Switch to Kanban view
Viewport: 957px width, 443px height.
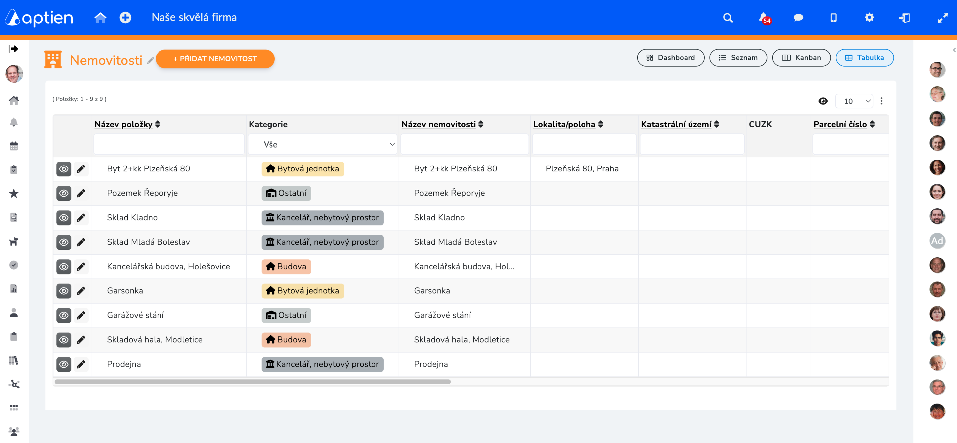click(801, 57)
